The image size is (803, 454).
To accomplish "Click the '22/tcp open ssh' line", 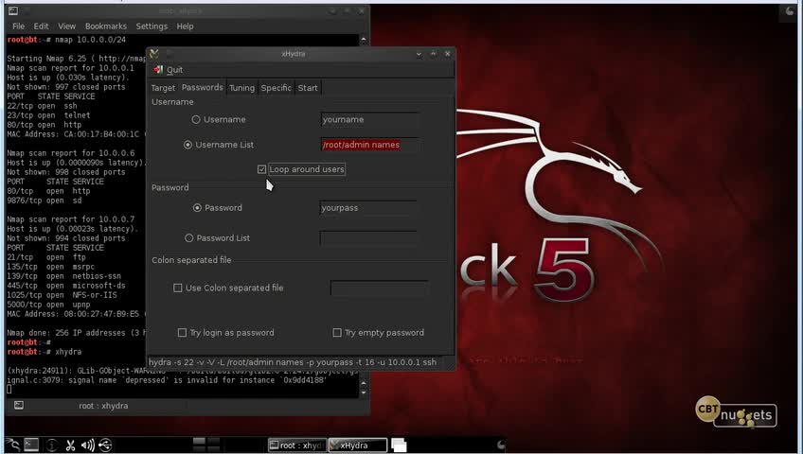I will click(42, 106).
